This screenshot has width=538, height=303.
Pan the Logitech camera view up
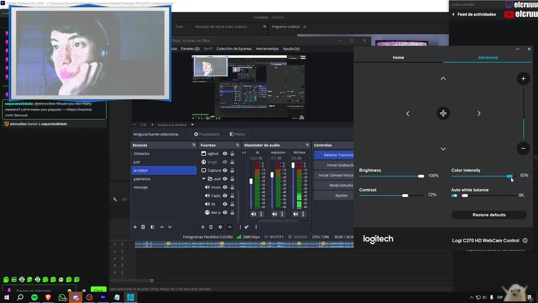click(x=443, y=79)
